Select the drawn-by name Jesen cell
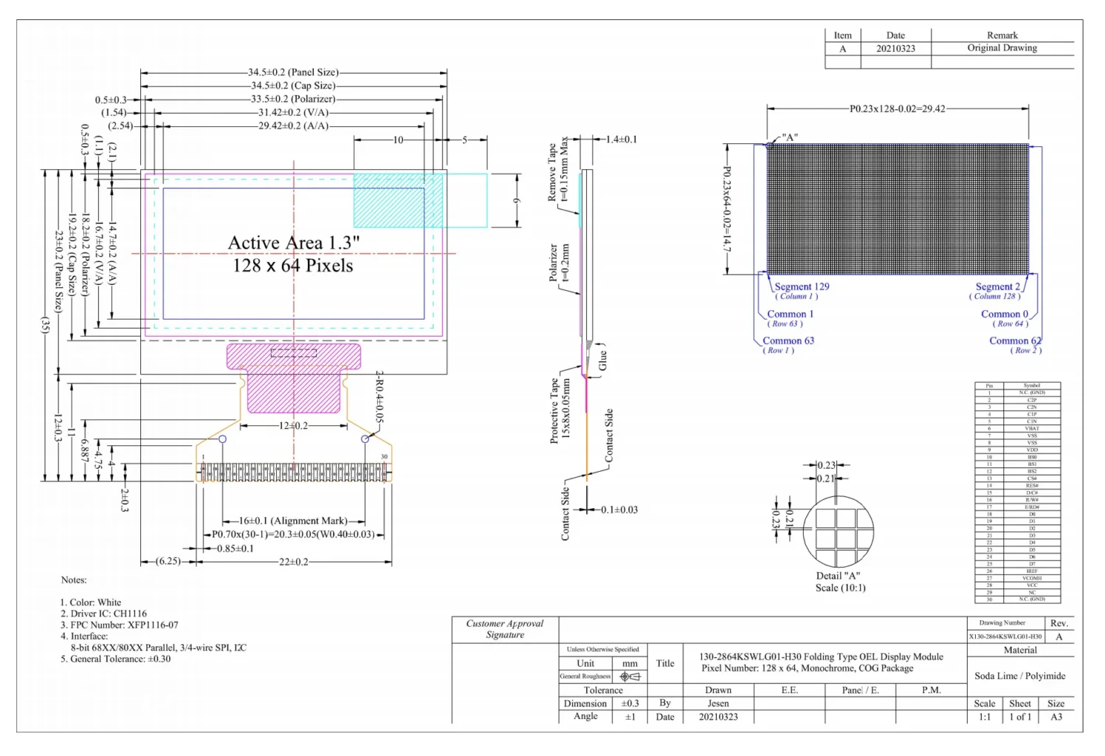 (x=717, y=704)
